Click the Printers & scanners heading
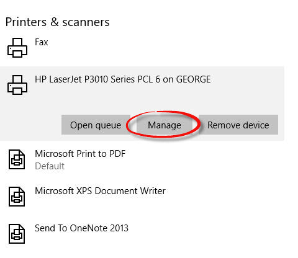The width and height of the screenshot is (298, 258). pyautogui.click(x=58, y=22)
